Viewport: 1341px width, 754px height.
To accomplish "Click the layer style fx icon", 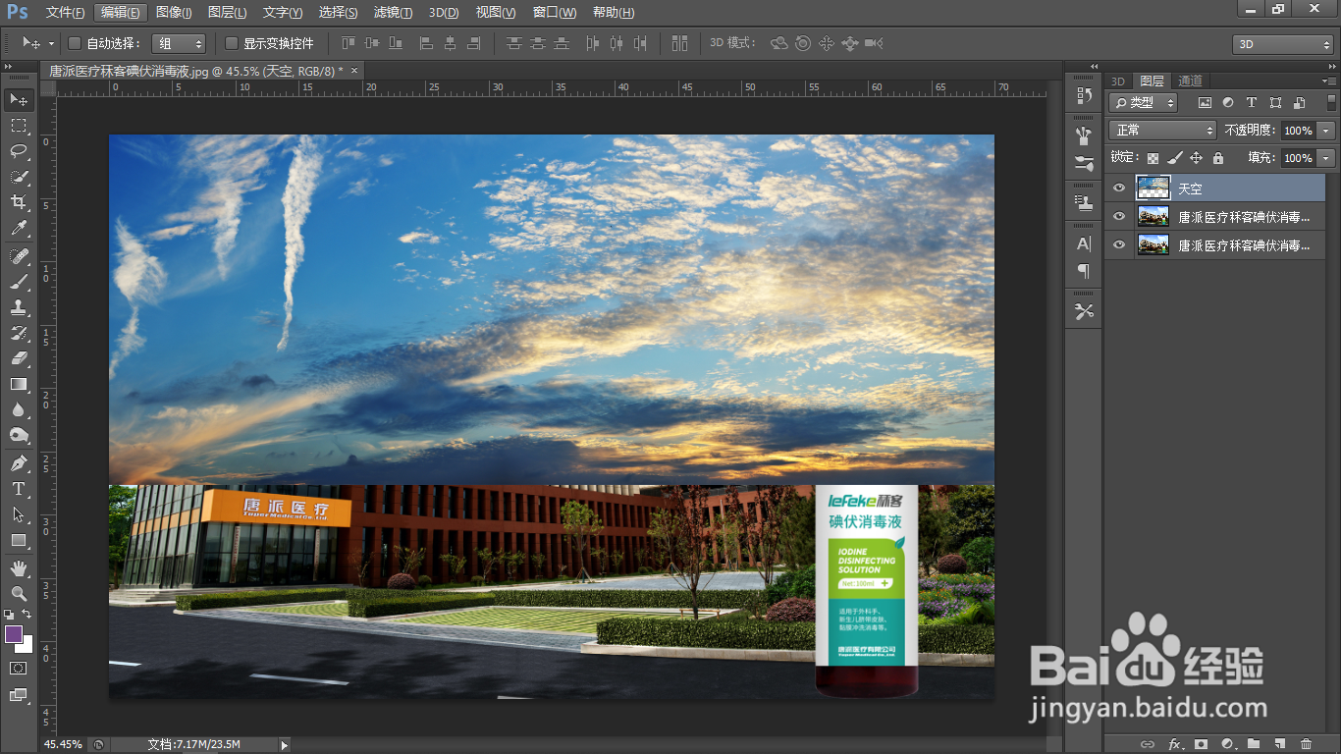I will (x=1174, y=744).
